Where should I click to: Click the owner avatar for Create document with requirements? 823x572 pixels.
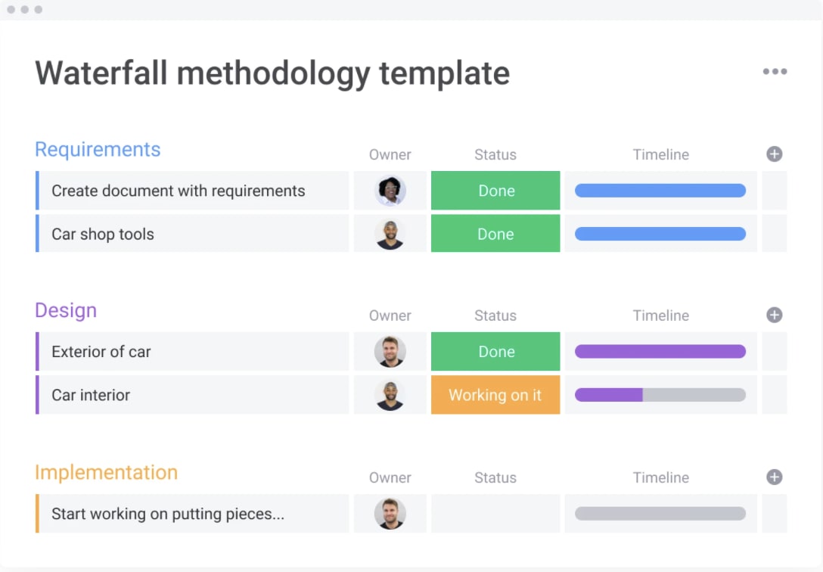tap(390, 190)
